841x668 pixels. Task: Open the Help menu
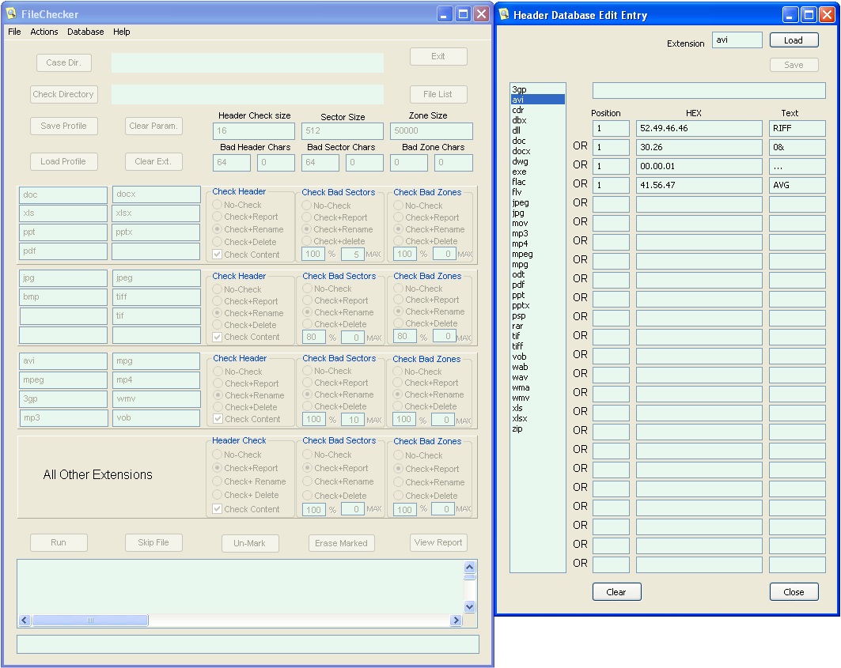coord(121,32)
